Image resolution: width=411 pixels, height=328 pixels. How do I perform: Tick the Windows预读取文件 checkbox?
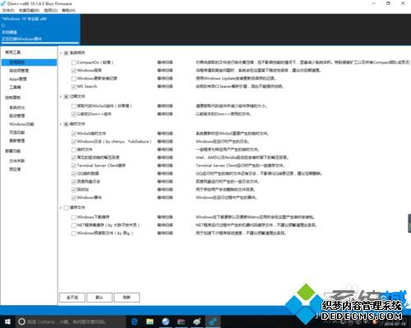(74, 234)
